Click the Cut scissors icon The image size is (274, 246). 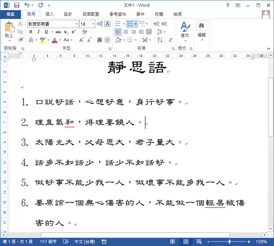tap(20, 24)
